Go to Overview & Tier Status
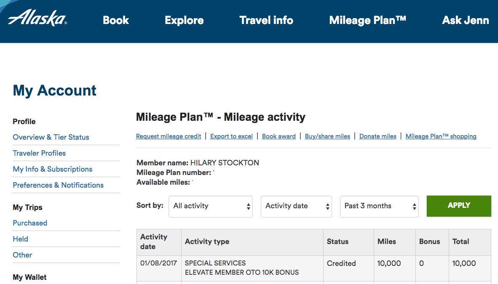 [51, 137]
